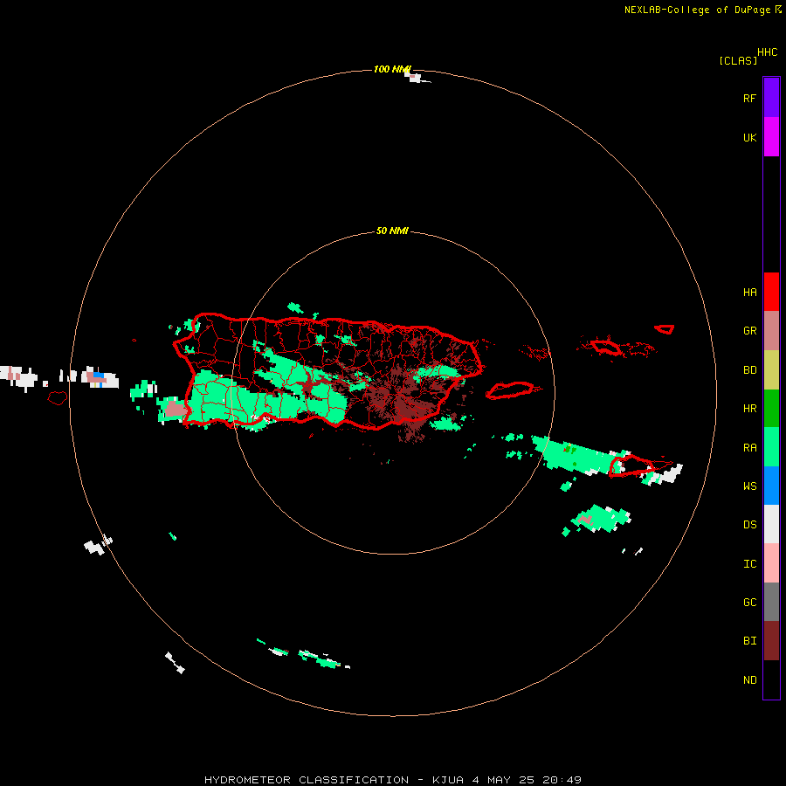Click the HHC product label
The width and height of the screenshot is (786, 786).
click(767, 52)
